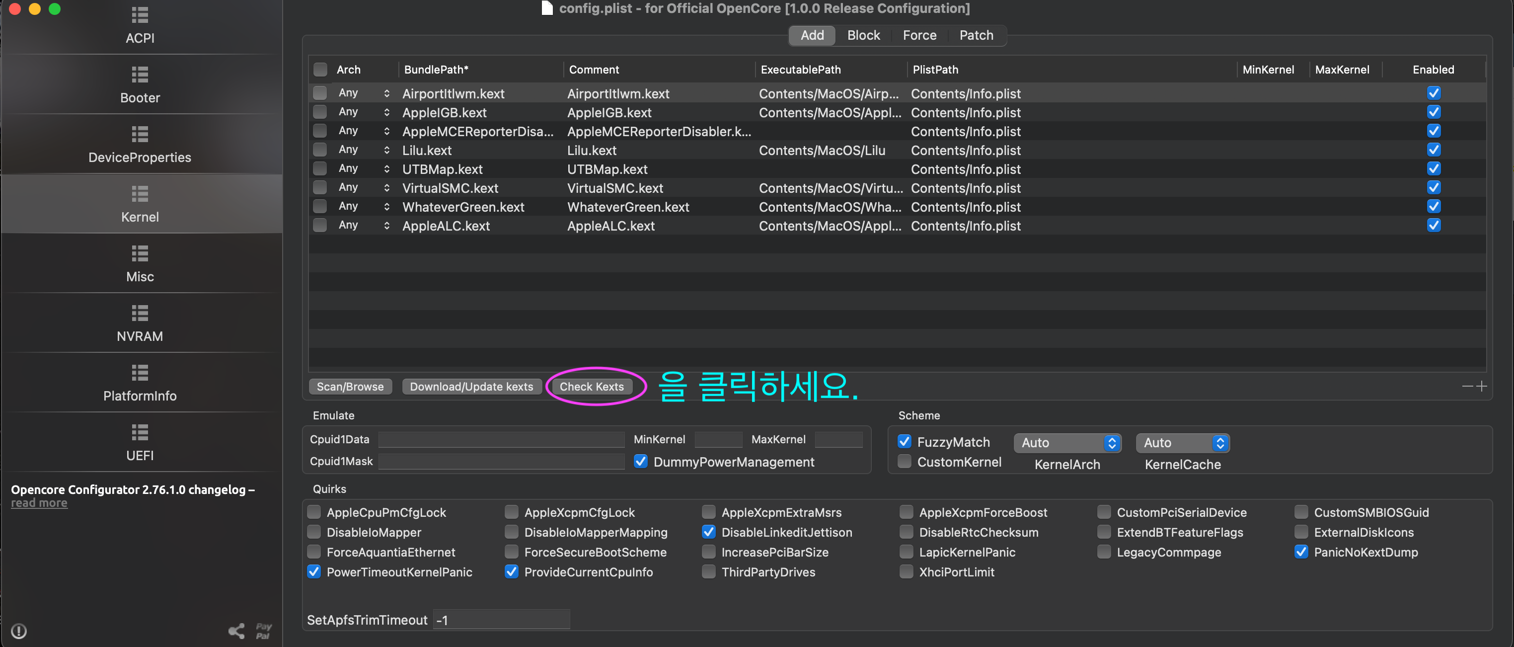Open the DeviceProperties section icon
Screen dimensions: 1514x647
140,134
